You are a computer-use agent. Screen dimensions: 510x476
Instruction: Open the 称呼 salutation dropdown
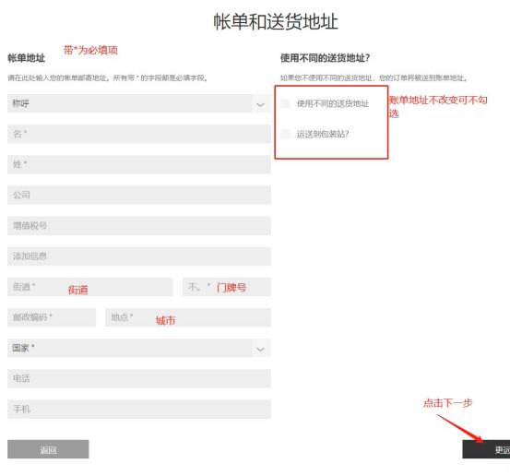click(x=139, y=103)
